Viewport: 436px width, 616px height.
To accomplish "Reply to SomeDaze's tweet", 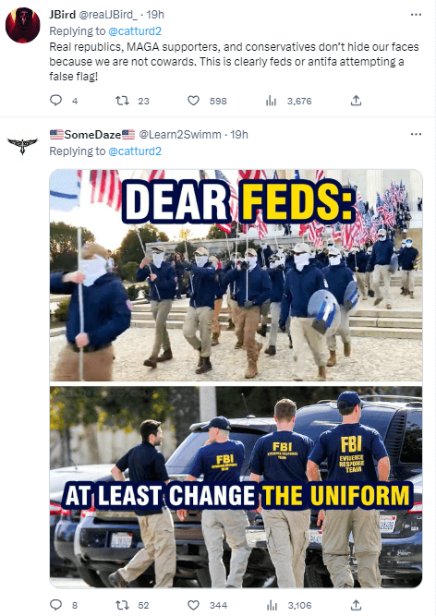I will [x=55, y=605].
